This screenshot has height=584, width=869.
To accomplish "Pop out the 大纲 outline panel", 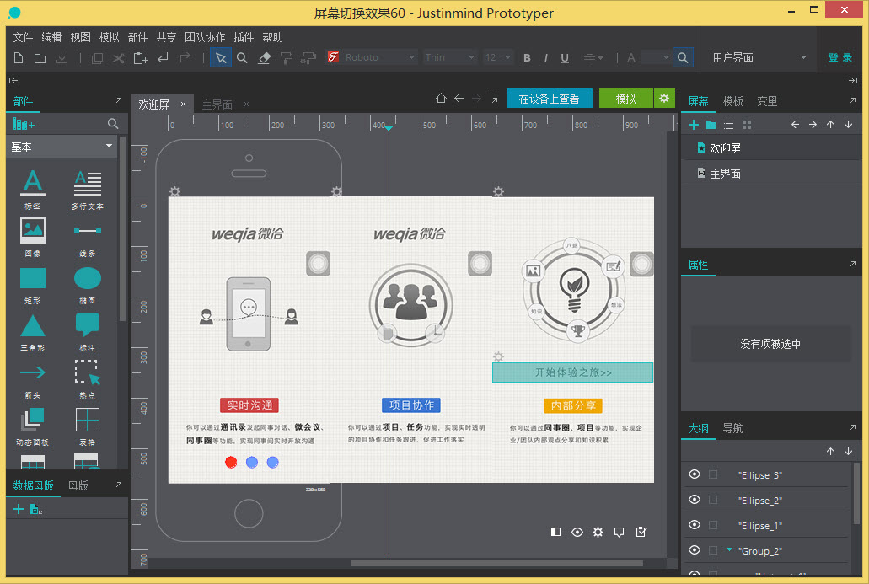I will pyautogui.click(x=852, y=427).
